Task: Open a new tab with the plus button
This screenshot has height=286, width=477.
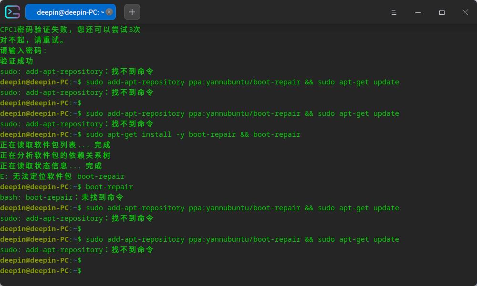Action: click(132, 12)
